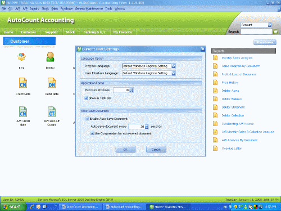This screenshot has height=211, width=281.
Task: Click OK in Current User Settings
Action: pyautogui.click(x=125, y=150)
